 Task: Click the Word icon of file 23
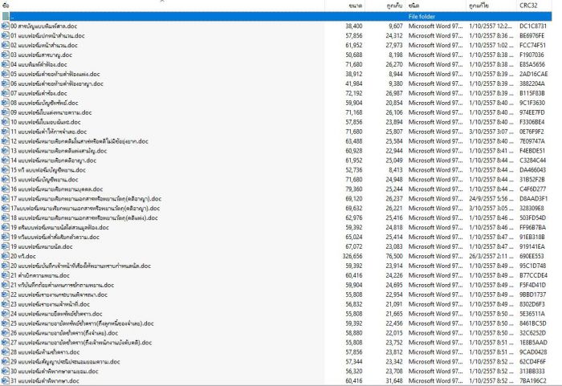(6, 304)
